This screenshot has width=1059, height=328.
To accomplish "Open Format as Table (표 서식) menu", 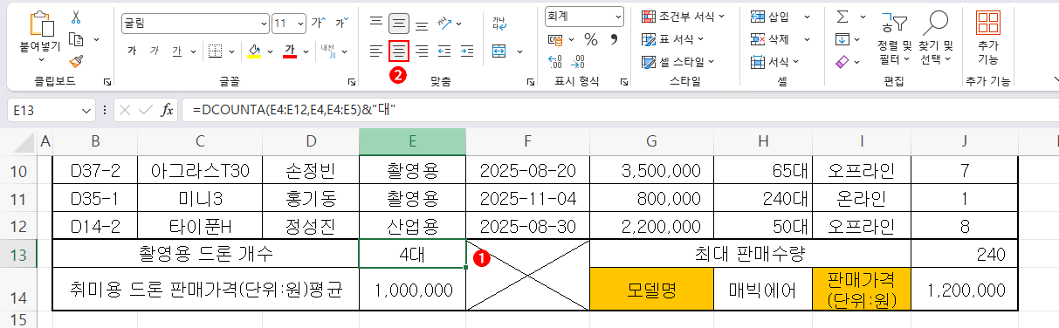I will pos(672,39).
